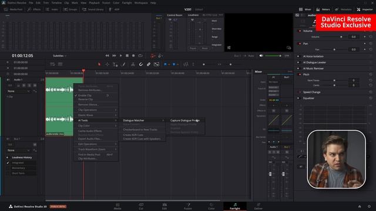Toggle the Volume enable switch
The image size is (376, 211).
pyautogui.click(x=299, y=31)
